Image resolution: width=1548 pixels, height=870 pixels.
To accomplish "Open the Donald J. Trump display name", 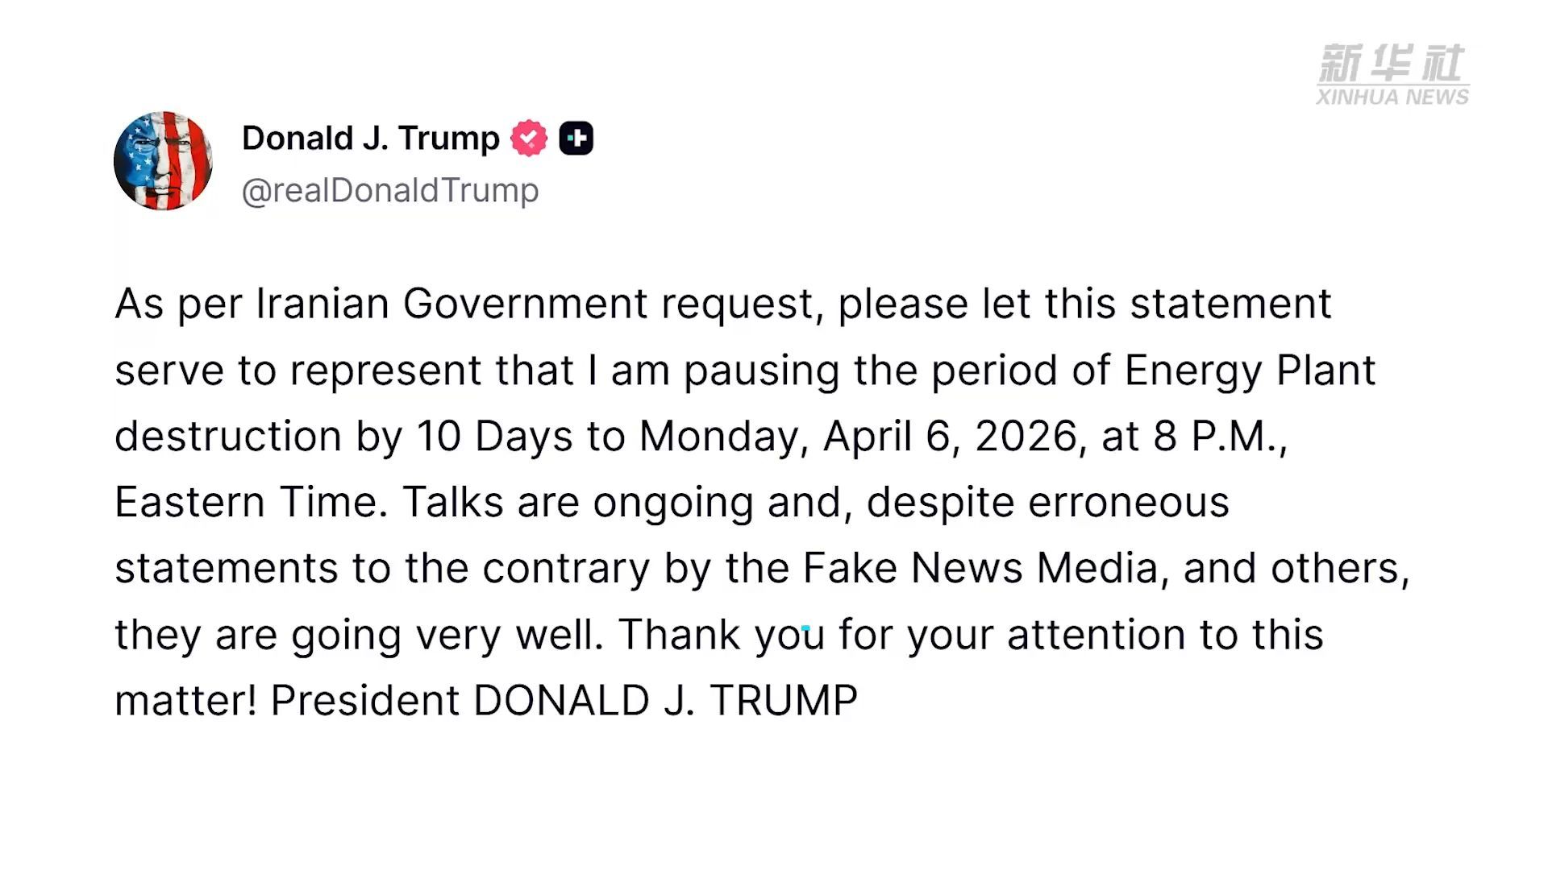I will tap(370, 139).
